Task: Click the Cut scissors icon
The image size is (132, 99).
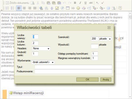Action: point(38,3)
